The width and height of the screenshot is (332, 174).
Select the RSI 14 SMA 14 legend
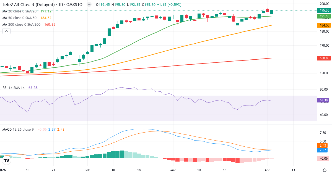coord(13,88)
